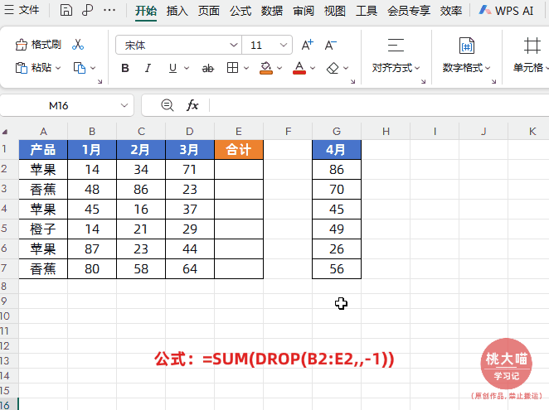The width and height of the screenshot is (549, 410).
Task: Open the more quick-access options ellipsis
Action: (109, 10)
